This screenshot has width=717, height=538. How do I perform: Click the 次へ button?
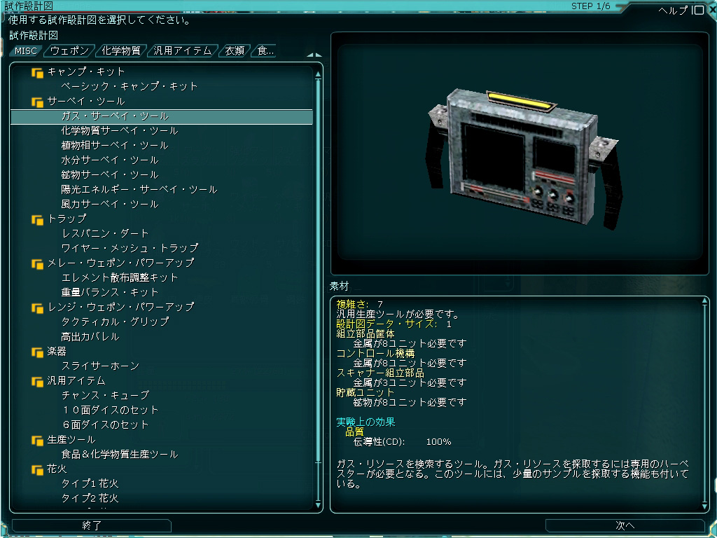[x=625, y=525]
